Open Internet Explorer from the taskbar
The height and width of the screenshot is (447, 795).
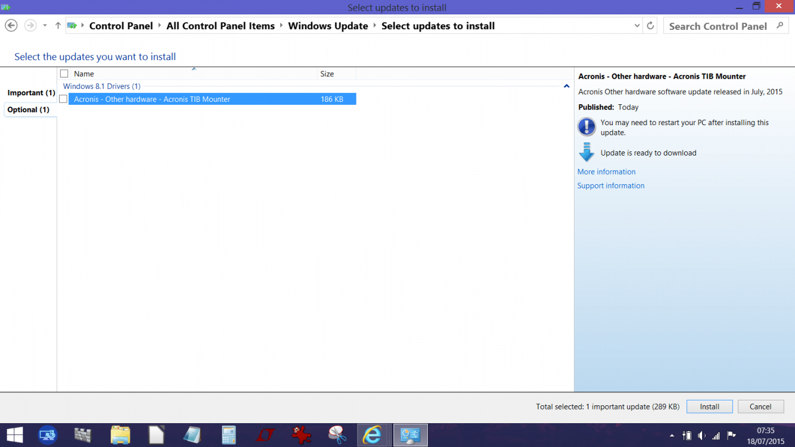tap(373, 435)
